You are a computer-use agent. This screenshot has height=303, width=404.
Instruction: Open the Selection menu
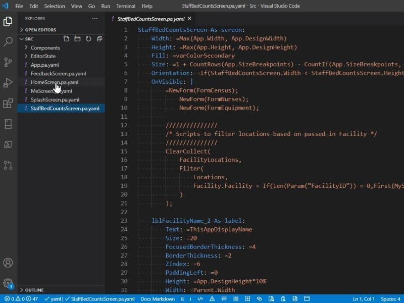(54, 6)
